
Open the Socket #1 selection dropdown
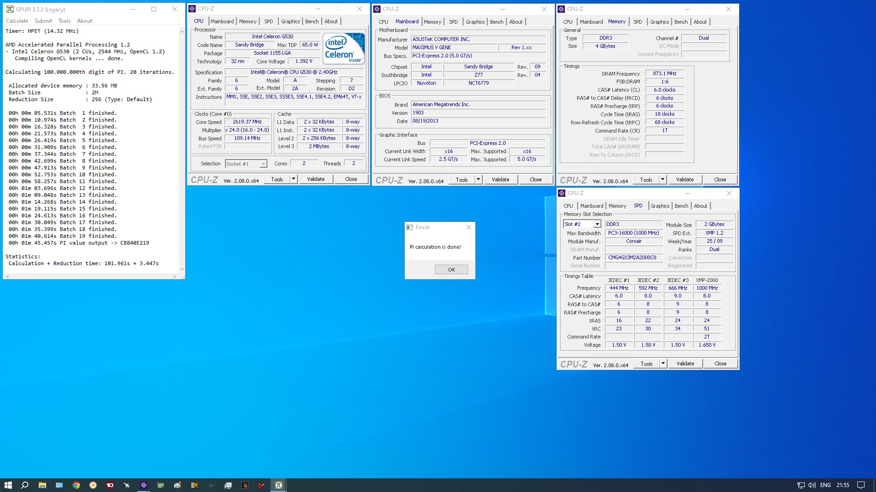coord(263,164)
